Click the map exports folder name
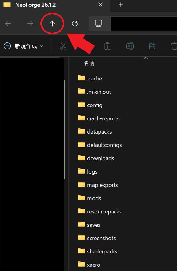177x271 pixels. (x=103, y=185)
